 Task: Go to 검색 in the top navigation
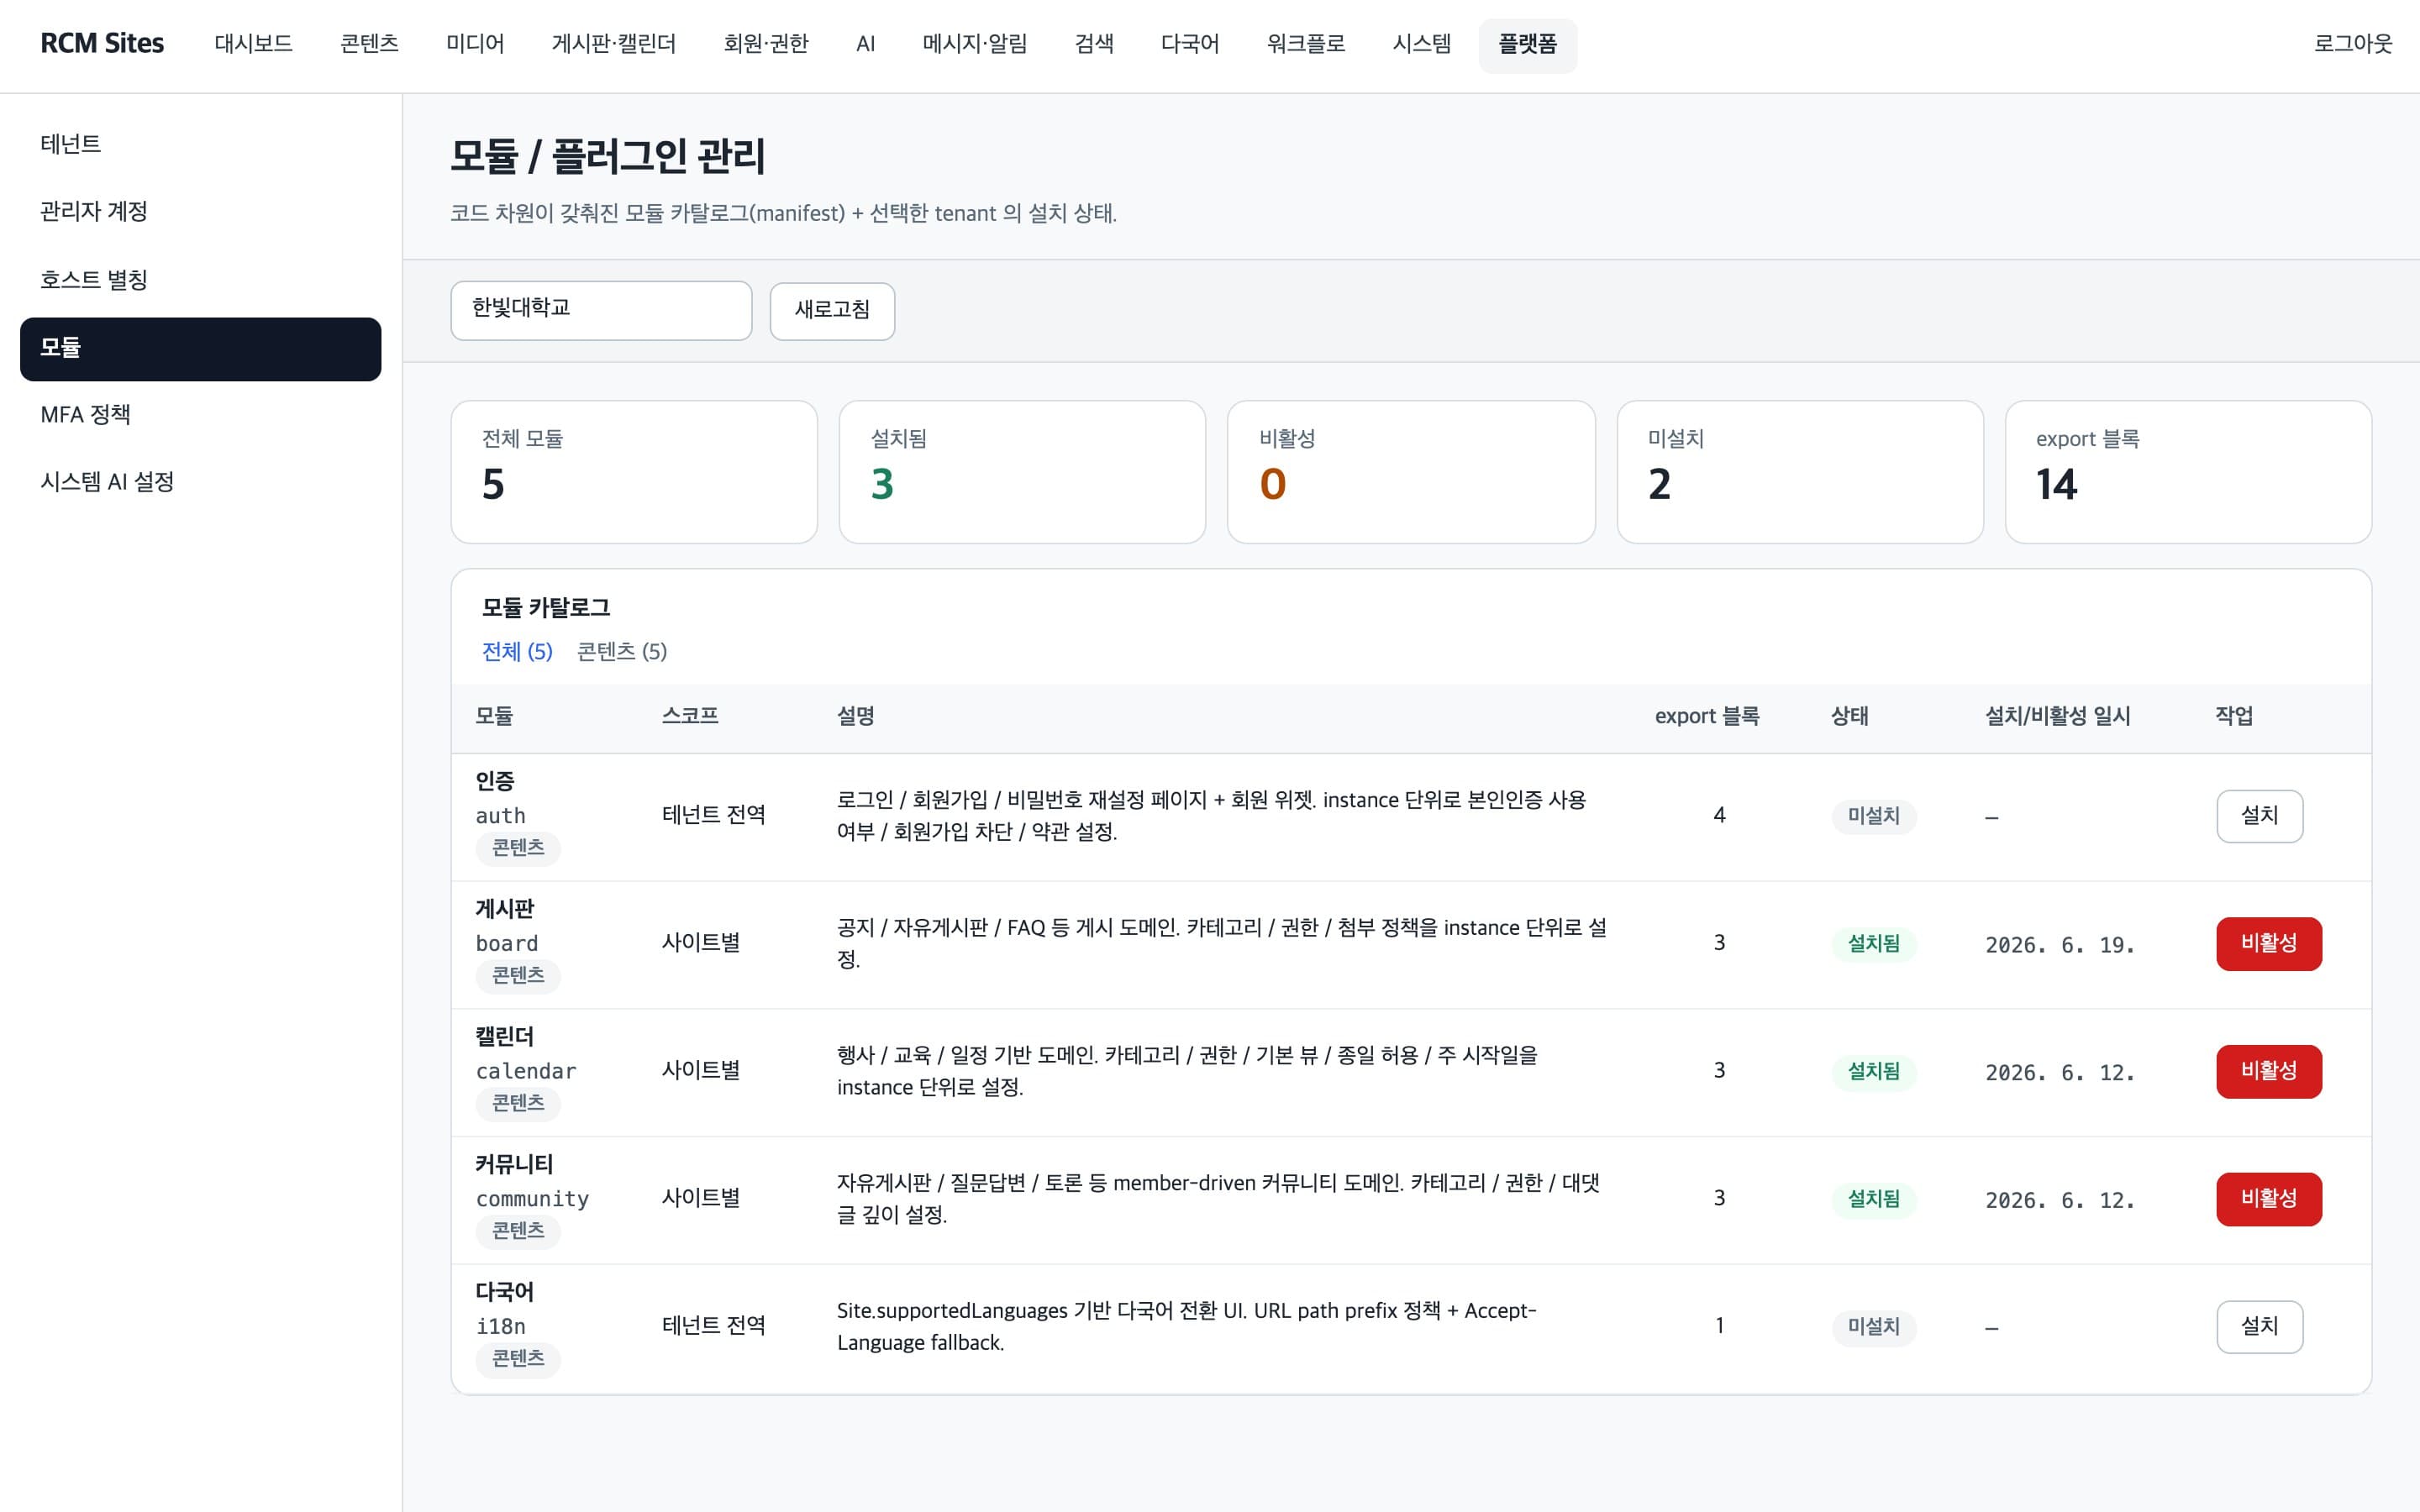[1094, 44]
